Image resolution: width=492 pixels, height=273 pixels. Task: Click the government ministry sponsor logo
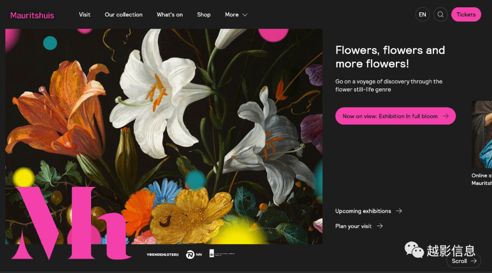pos(222,253)
